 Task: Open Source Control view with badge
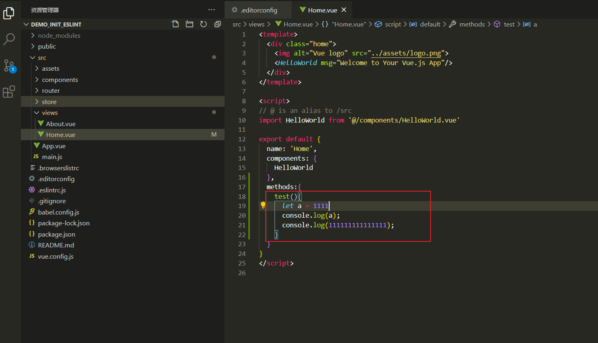pyautogui.click(x=9, y=65)
